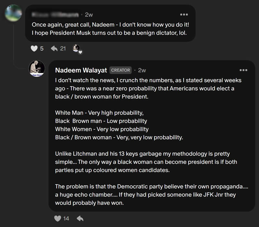This screenshot has width=259, height=227.
Task: Open Nadeem Walayat's profile avatar
Action: click(37, 69)
